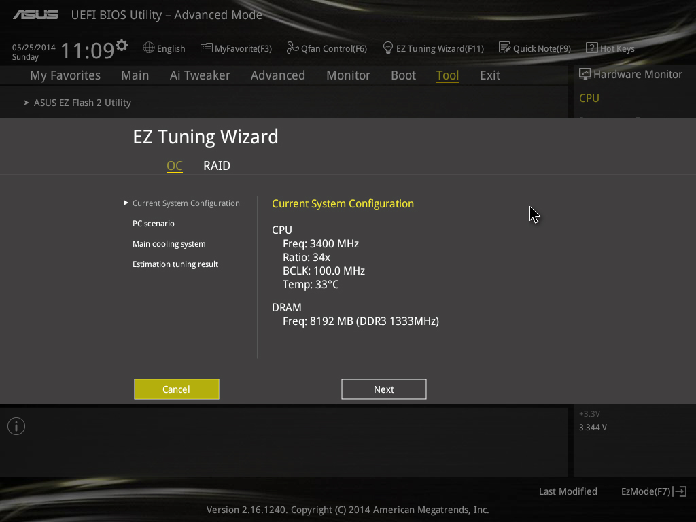Open Quick Note(F9) notepad icon
696x522 pixels.
click(505, 48)
